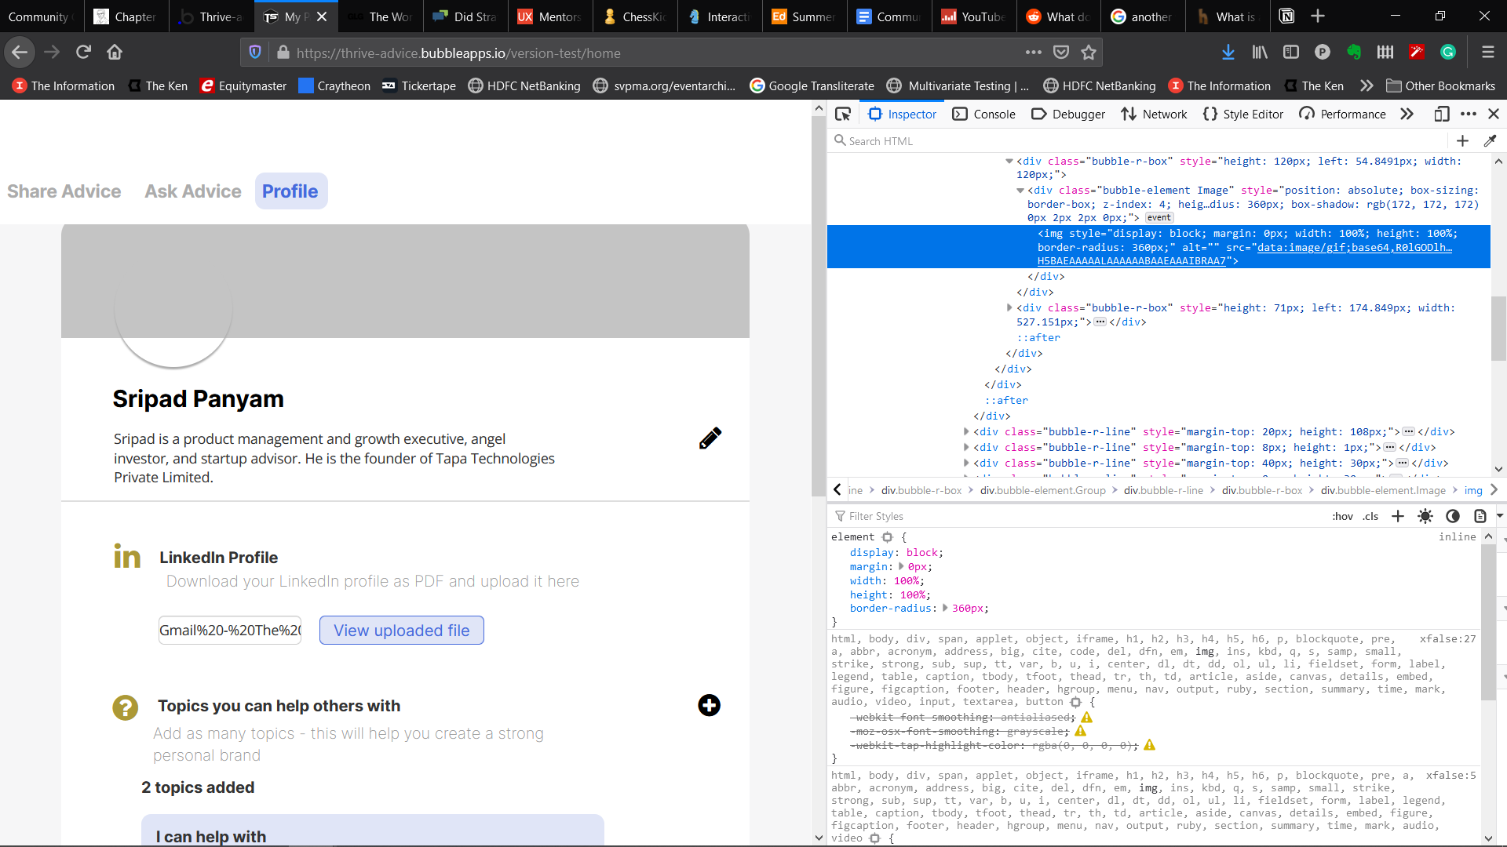
Task: Click the View uploaded file button
Action: coord(401,631)
